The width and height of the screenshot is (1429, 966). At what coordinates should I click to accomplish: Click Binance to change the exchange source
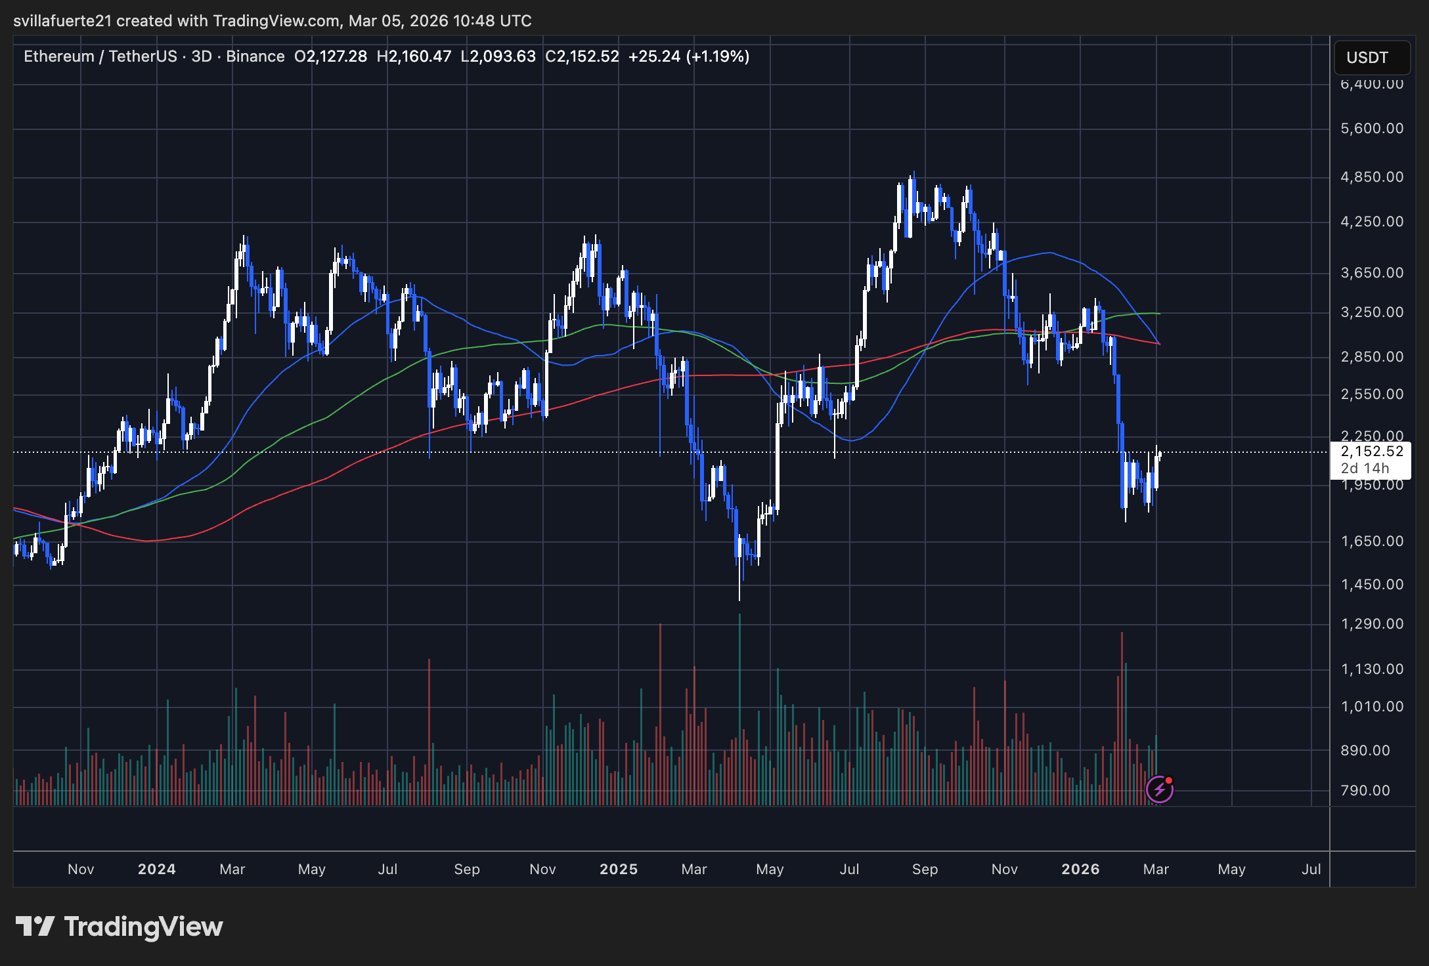[255, 56]
